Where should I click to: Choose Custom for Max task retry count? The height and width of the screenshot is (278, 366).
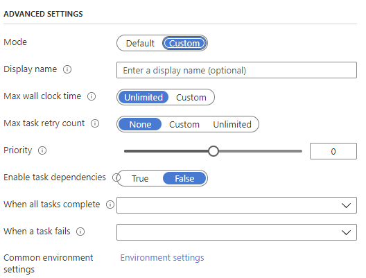coord(184,124)
